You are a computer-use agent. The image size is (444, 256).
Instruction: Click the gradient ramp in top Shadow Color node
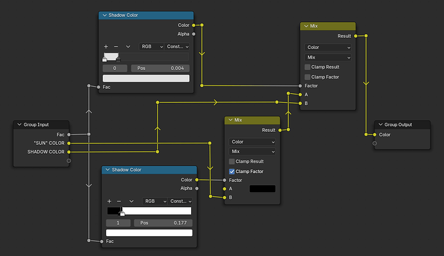(146, 57)
